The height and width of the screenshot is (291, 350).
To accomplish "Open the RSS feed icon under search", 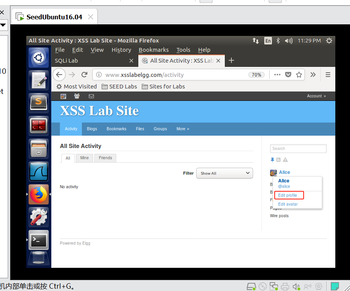I will [x=279, y=160].
